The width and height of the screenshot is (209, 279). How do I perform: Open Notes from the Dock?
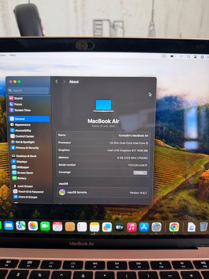tap(95, 227)
